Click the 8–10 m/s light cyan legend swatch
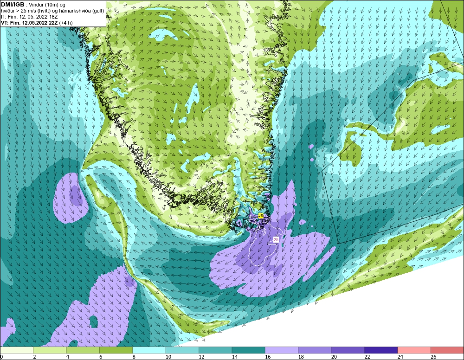464x360 pixels. click(x=149, y=350)
